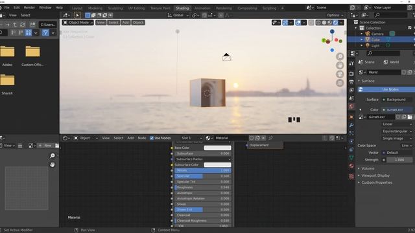Image resolution: width=415 pixels, height=233 pixels.
Task: Open the Output properties tab
Action: coord(351,82)
